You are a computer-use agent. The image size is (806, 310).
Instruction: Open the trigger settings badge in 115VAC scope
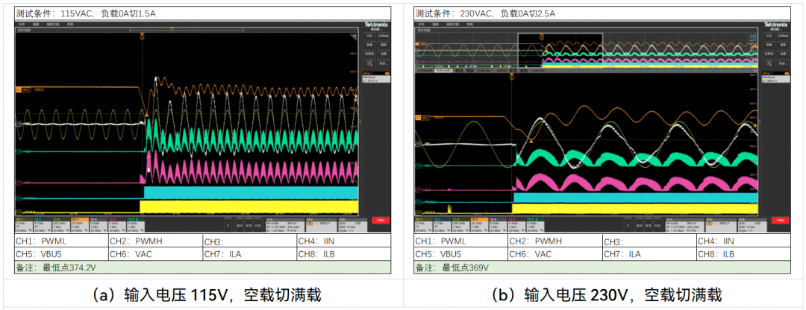pos(321,224)
